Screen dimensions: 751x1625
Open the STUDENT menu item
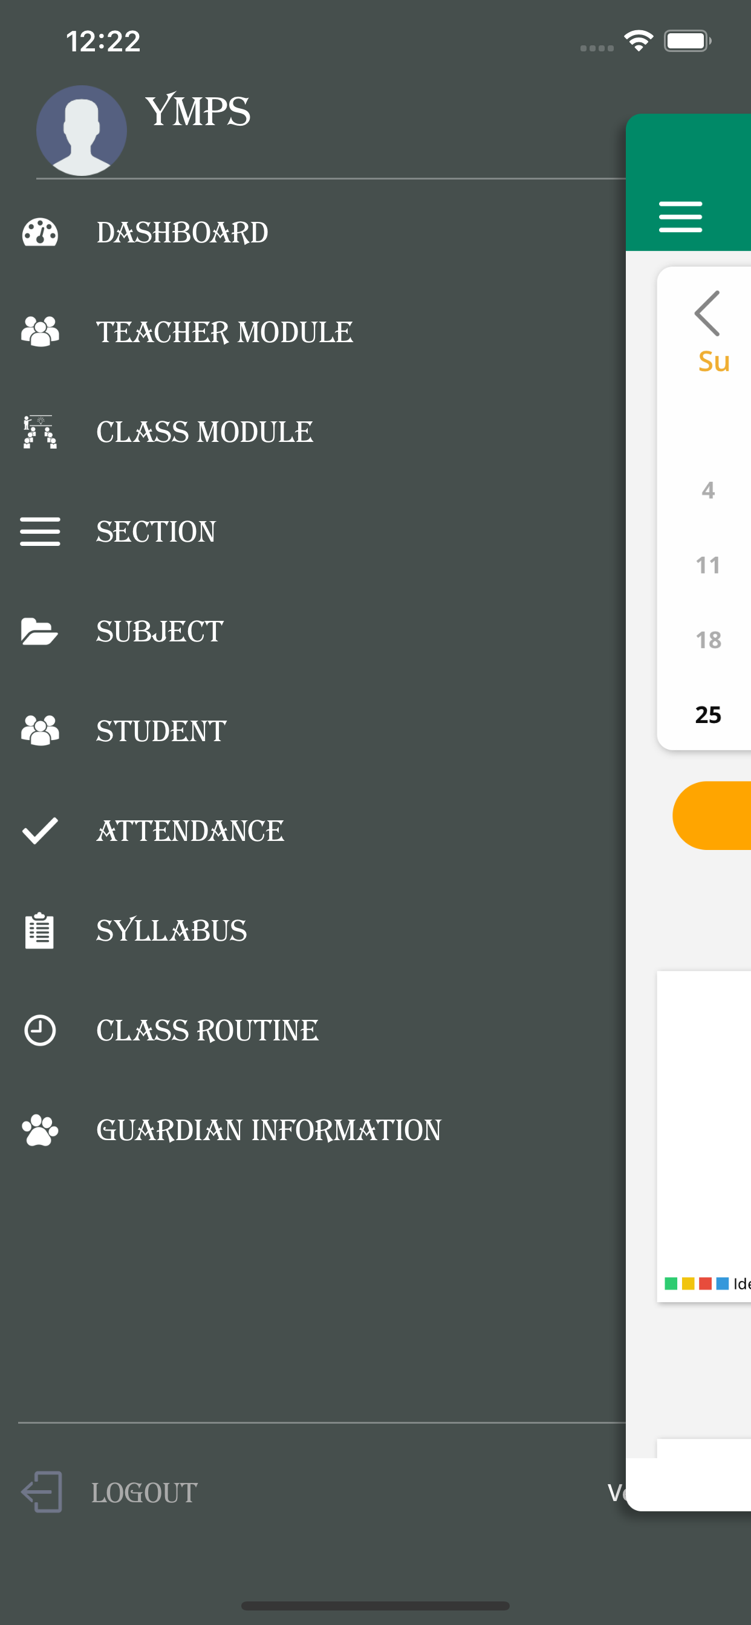point(161,731)
